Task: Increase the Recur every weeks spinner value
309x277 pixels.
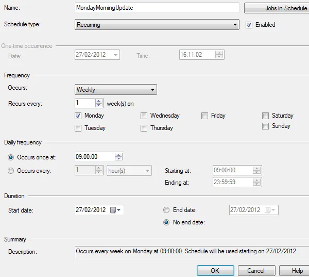Action: (99, 101)
